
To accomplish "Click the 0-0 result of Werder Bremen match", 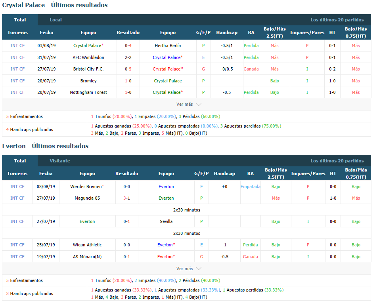I will [126, 187].
